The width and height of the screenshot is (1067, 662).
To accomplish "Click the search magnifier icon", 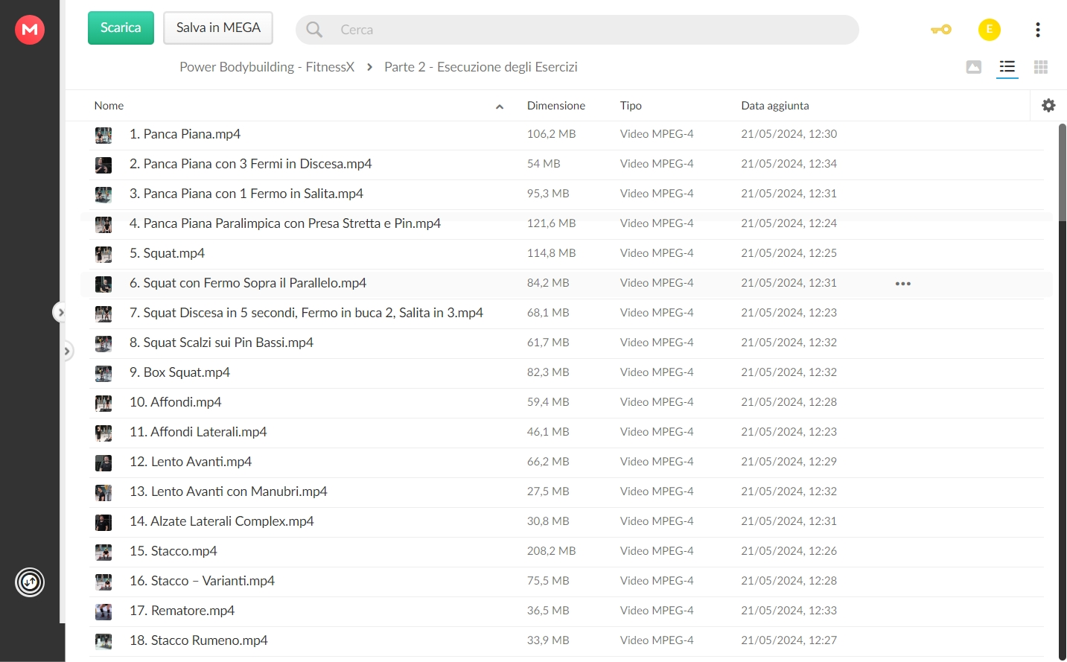I will pos(314,30).
